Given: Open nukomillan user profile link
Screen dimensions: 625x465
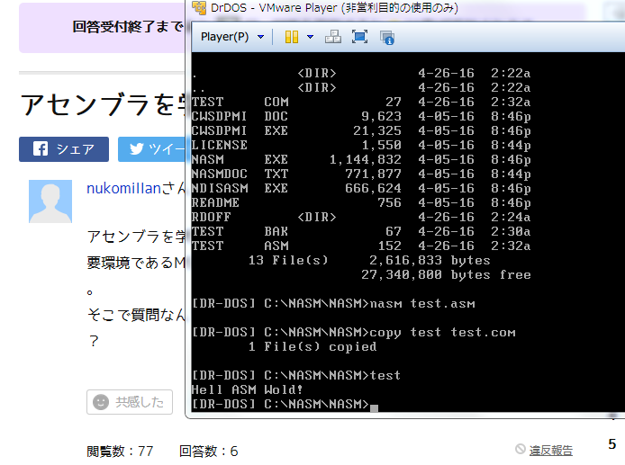Looking at the screenshot, I should (x=123, y=188).
